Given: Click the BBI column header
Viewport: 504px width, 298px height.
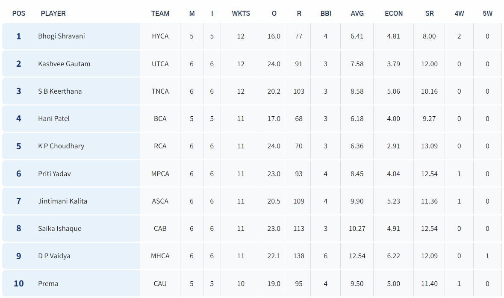Looking at the screenshot, I should pos(326,13).
